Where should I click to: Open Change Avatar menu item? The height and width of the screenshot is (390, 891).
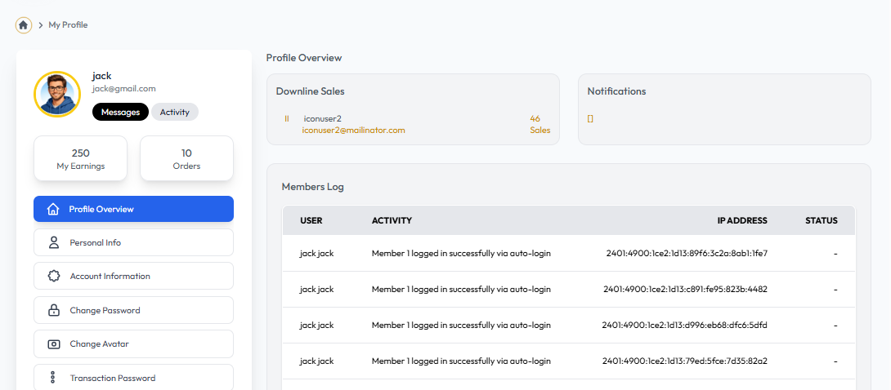(x=133, y=344)
